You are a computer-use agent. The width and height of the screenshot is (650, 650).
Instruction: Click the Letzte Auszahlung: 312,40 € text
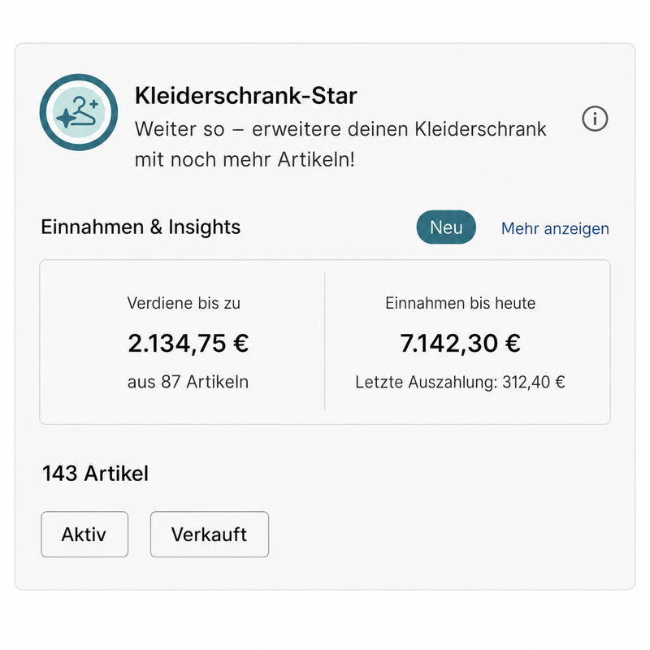[460, 382]
